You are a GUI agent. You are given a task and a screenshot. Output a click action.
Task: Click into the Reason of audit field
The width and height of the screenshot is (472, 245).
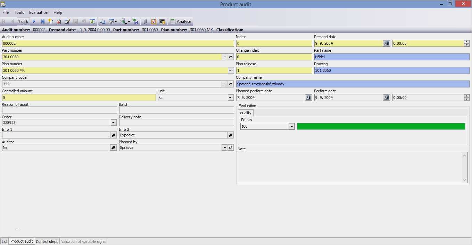pos(59,110)
